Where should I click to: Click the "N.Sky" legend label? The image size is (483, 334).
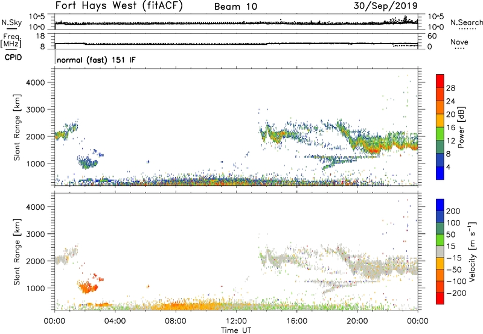11,22
